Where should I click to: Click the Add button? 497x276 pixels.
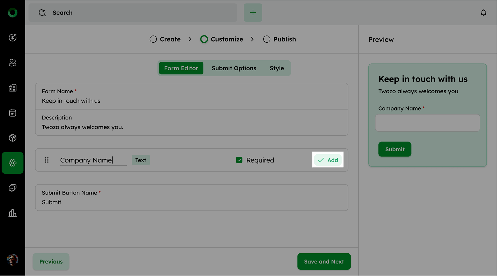point(328,160)
